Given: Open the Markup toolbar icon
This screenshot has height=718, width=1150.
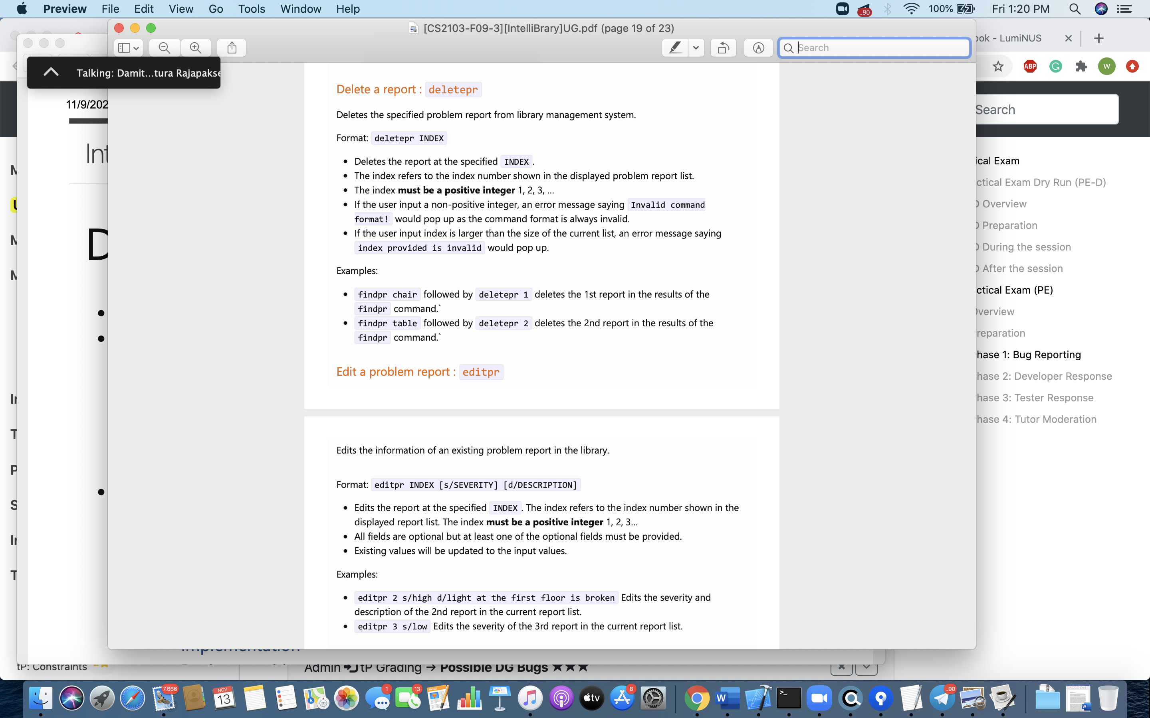Looking at the screenshot, I should [758, 47].
